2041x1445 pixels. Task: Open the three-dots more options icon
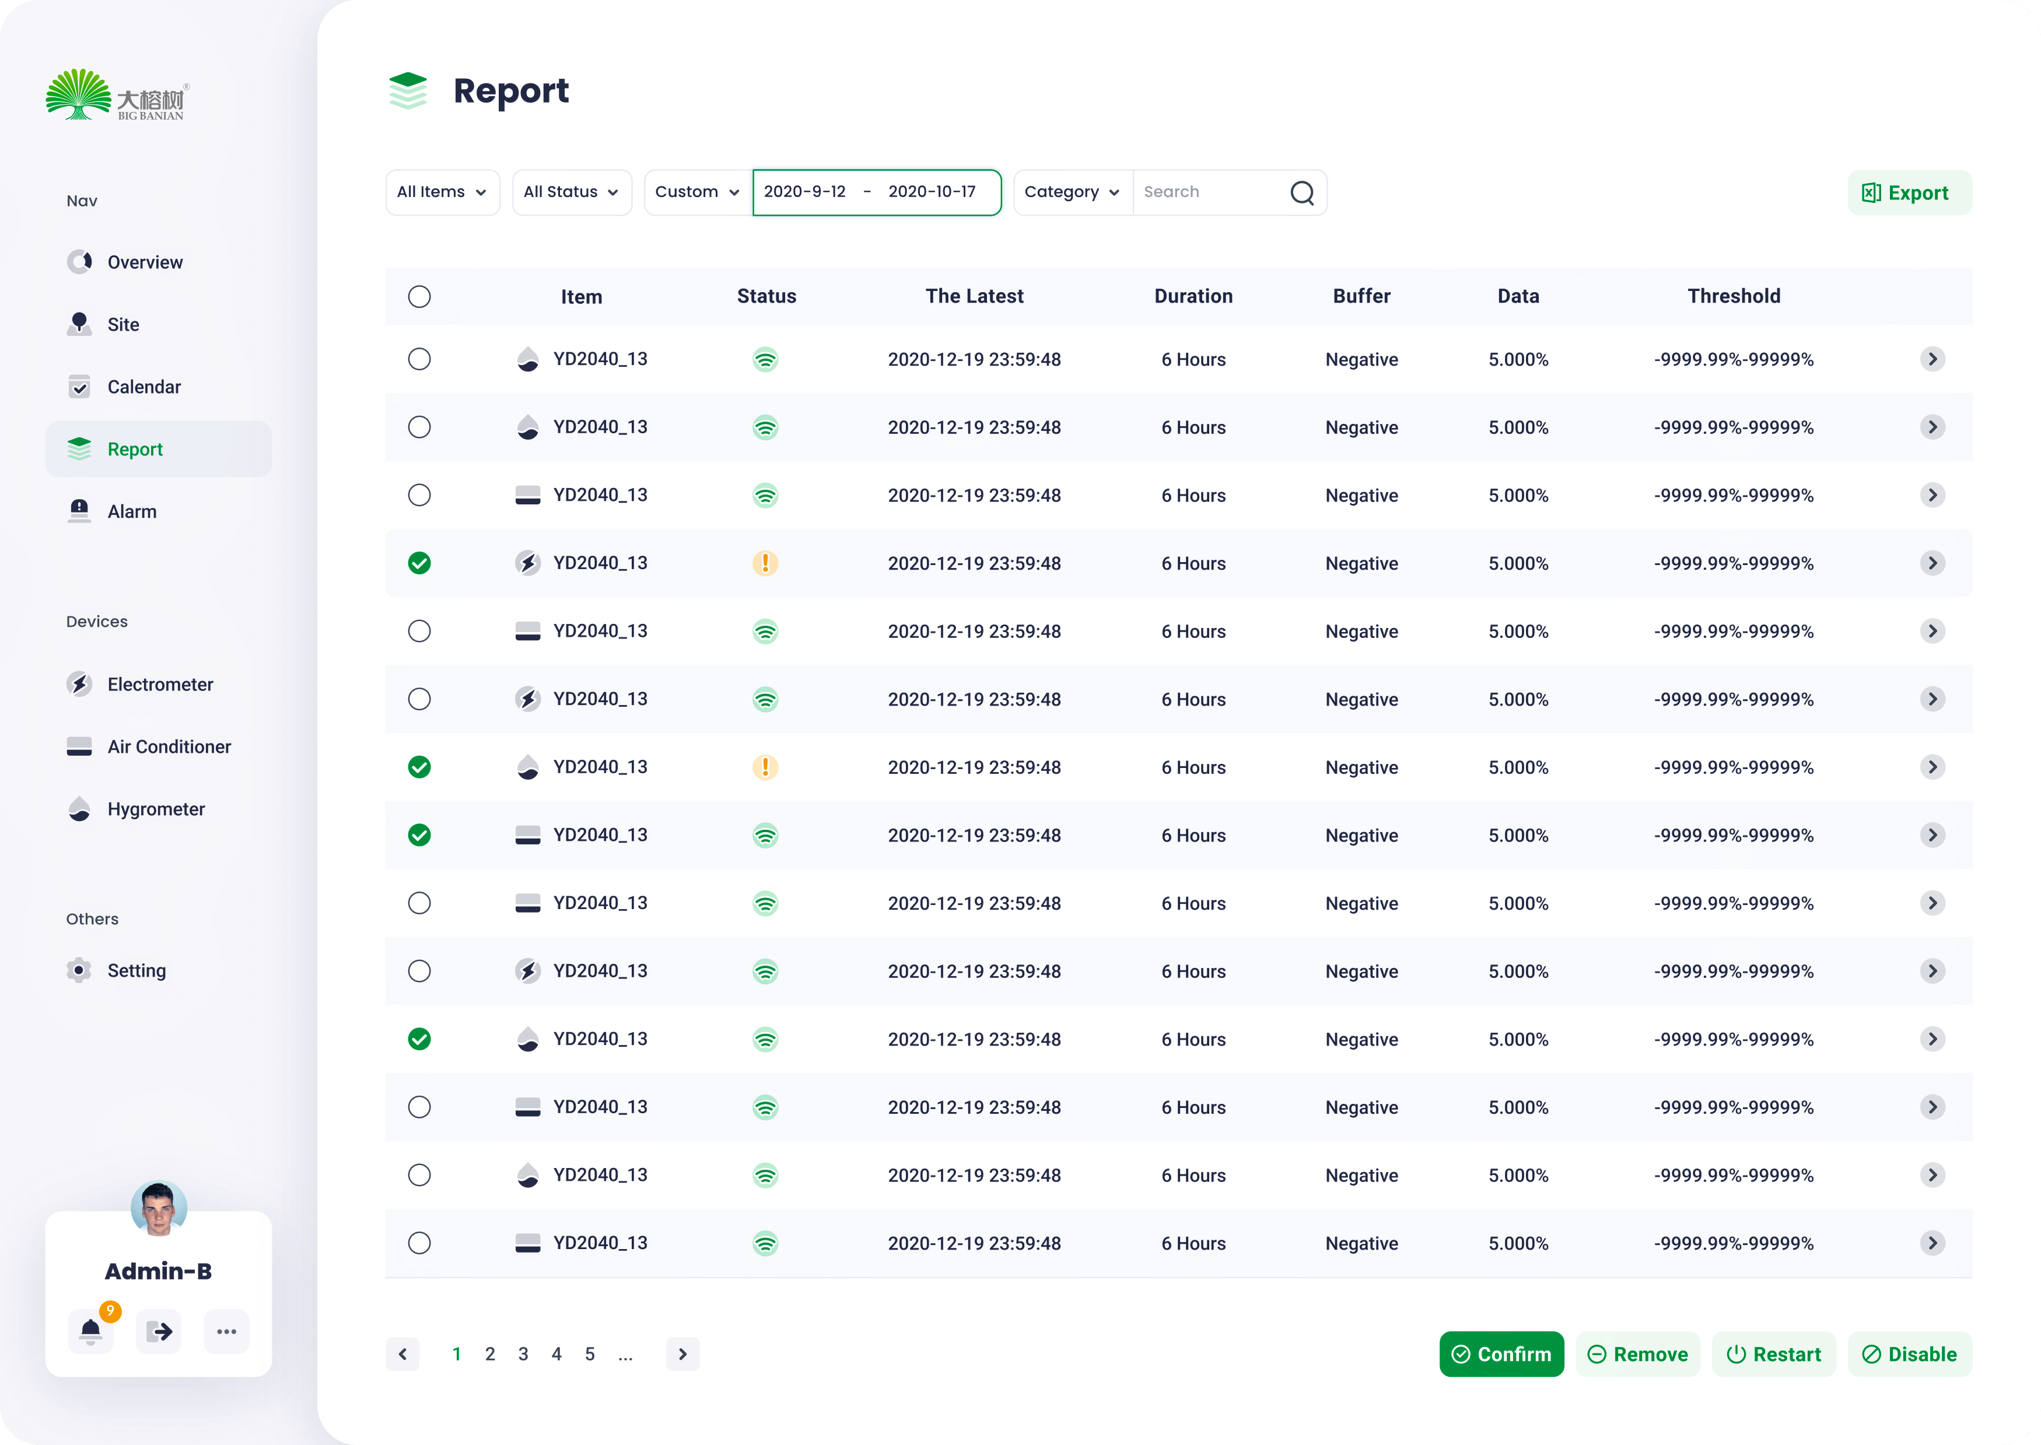pos(226,1331)
